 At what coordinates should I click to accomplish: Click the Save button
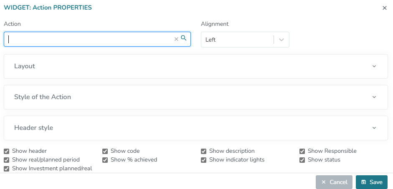372,182
